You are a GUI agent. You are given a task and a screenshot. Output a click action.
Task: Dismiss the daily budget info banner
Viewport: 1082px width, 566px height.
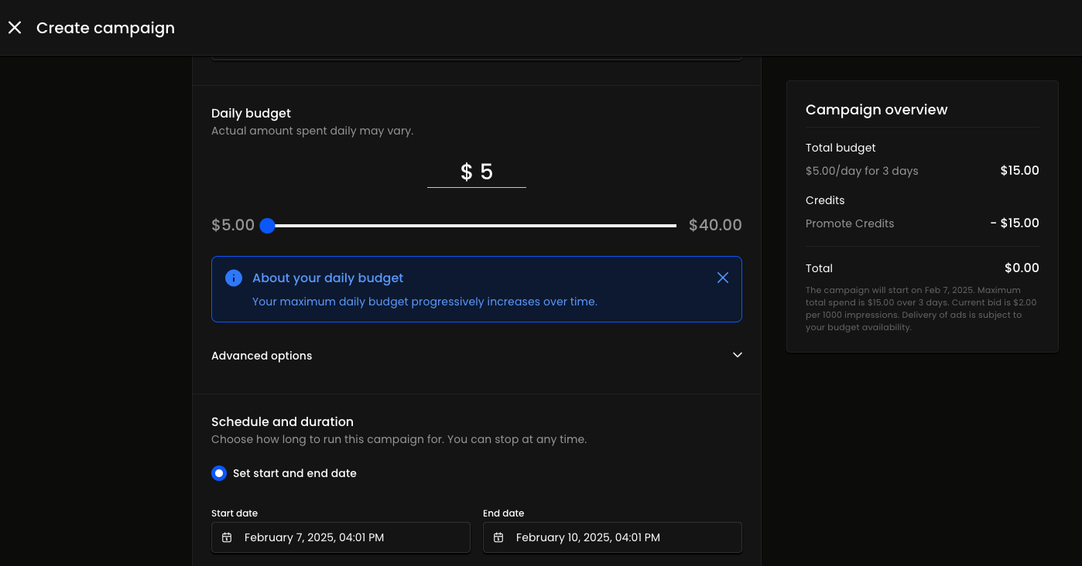coord(722,278)
